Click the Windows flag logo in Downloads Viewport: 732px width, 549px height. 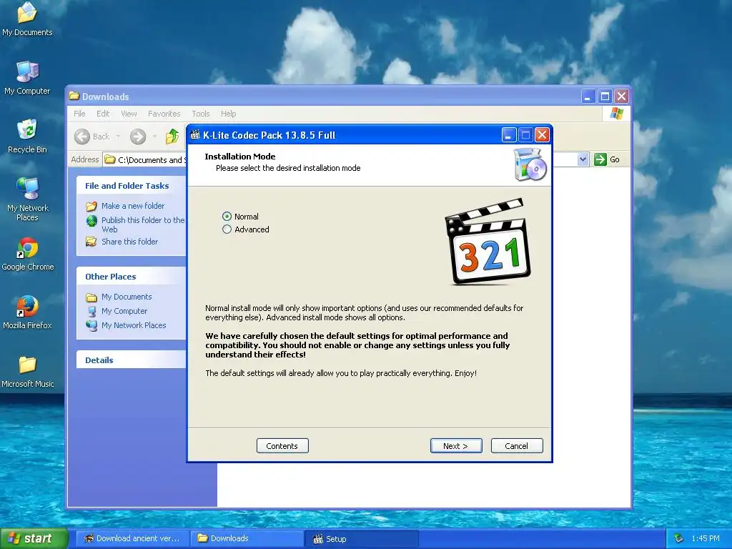616,114
